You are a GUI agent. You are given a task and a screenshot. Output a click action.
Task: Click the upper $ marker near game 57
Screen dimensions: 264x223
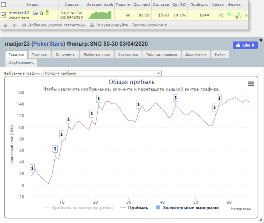pos(219,98)
